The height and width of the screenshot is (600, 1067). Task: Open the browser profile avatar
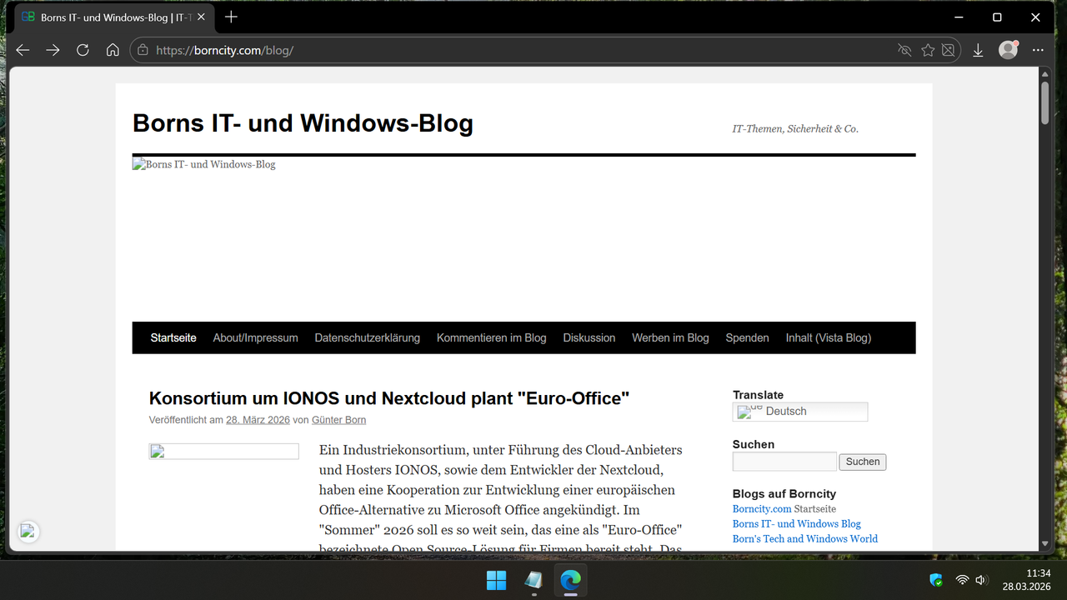[x=1008, y=50]
